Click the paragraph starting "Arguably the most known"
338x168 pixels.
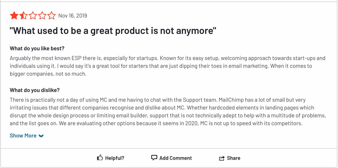click(x=167, y=66)
